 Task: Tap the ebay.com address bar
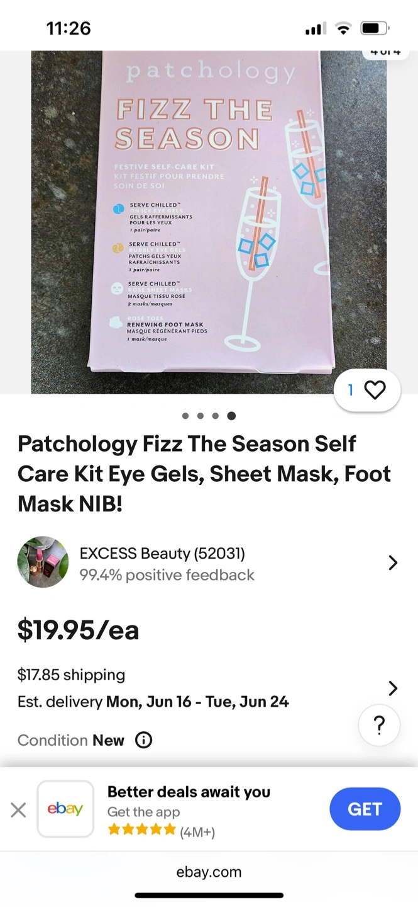click(209, 872)
